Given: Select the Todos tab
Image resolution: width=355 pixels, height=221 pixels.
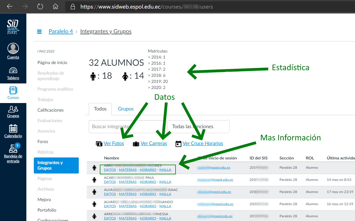Looking at the screenshot, I should tap(100, 109).
